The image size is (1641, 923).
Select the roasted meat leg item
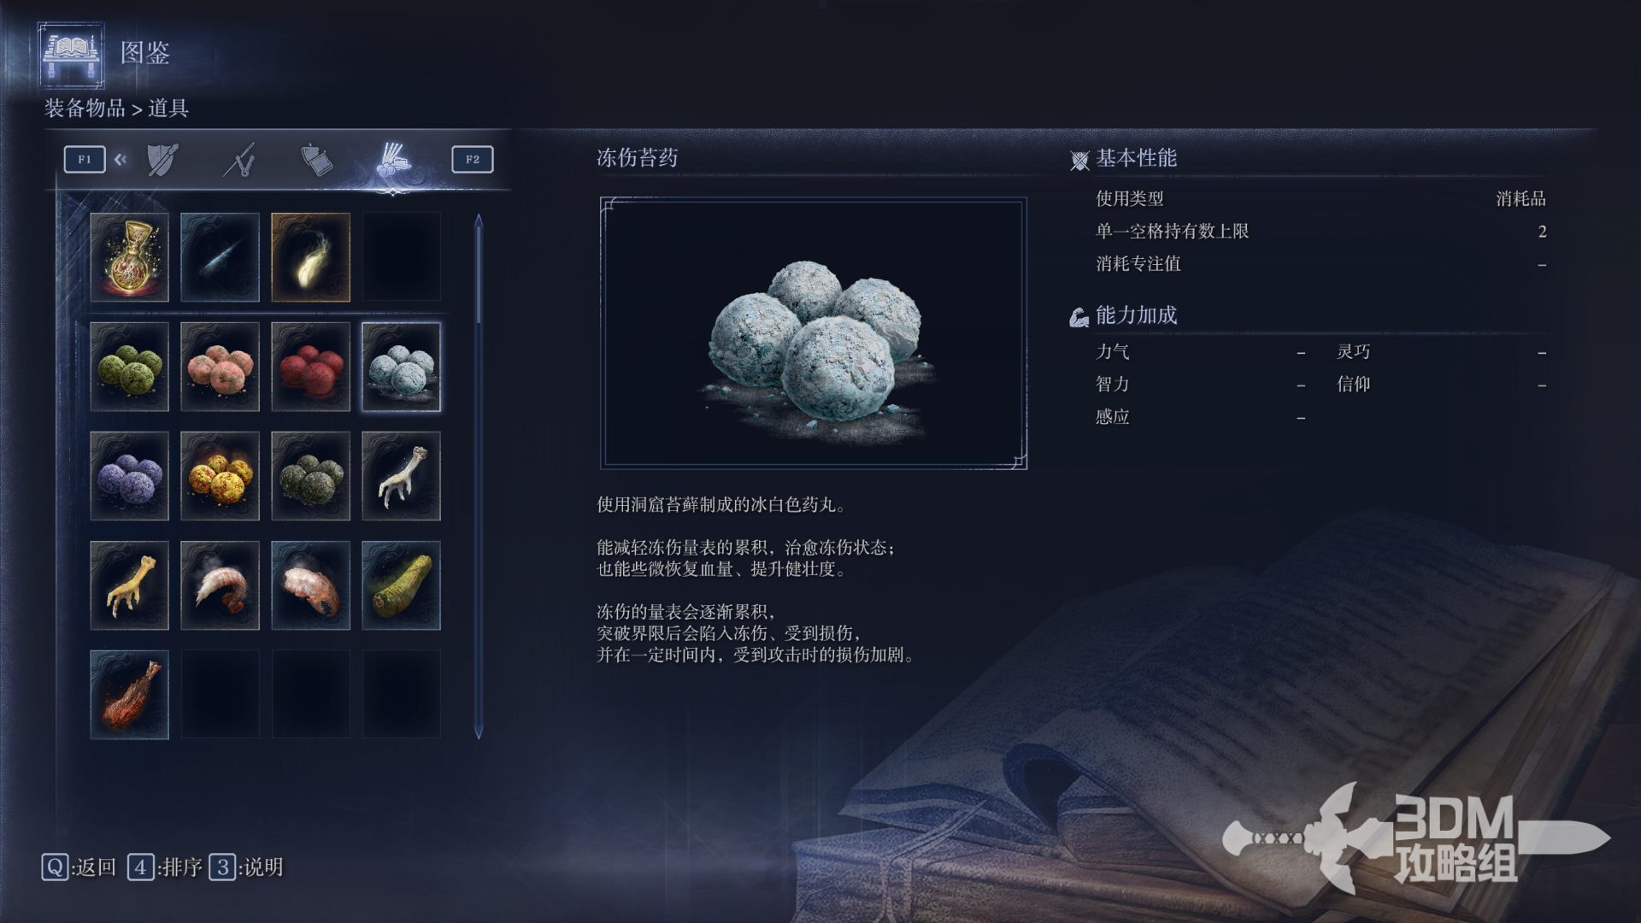coord(129,695)
